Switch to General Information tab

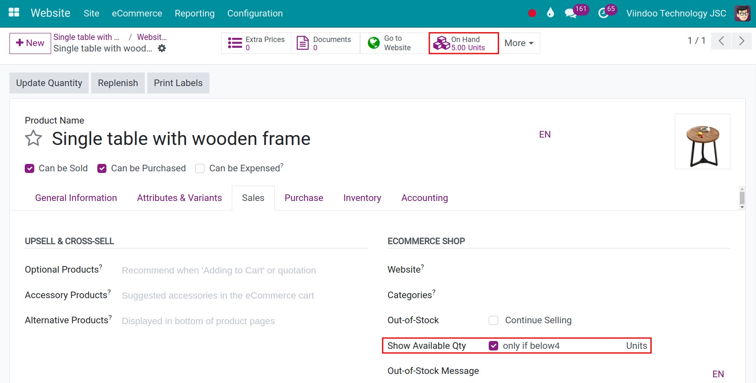[76, 198]
